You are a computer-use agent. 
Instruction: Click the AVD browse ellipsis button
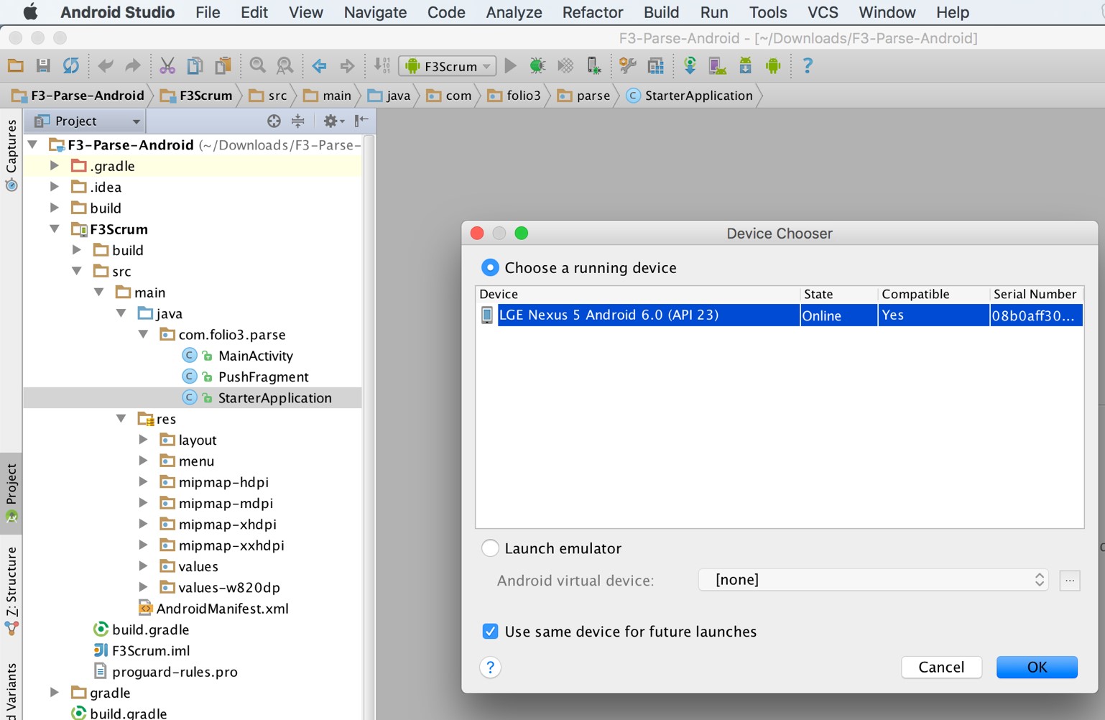pyautogui.click(x=1070, y=581)
